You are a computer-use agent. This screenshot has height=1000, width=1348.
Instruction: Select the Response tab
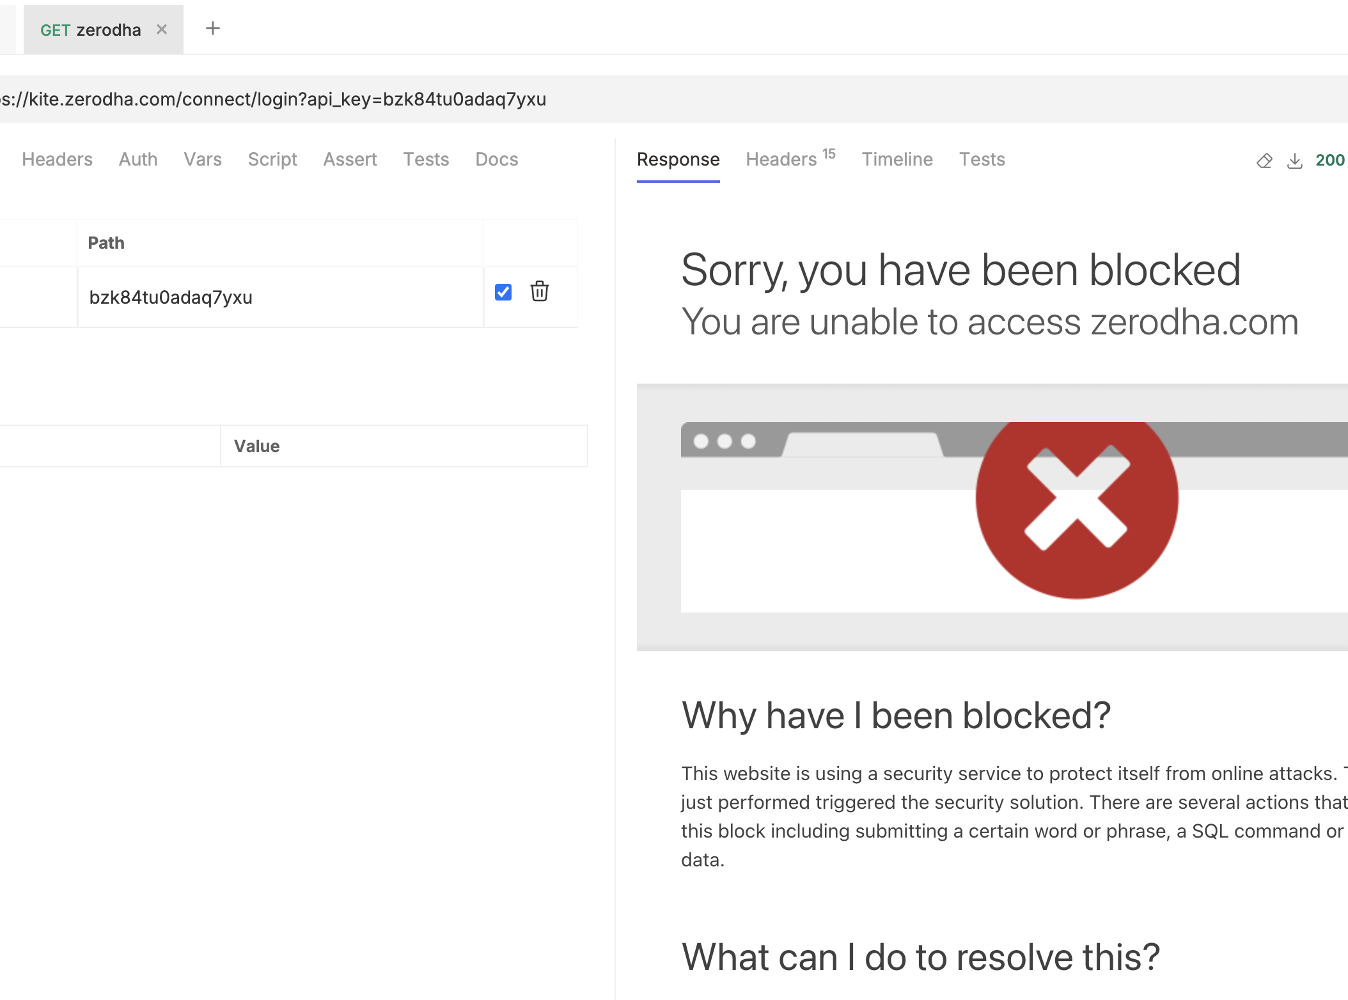[678, 159]
